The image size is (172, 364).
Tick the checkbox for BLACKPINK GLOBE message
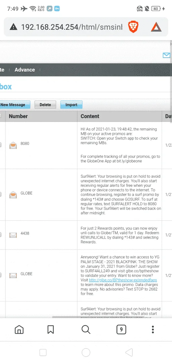0,275
